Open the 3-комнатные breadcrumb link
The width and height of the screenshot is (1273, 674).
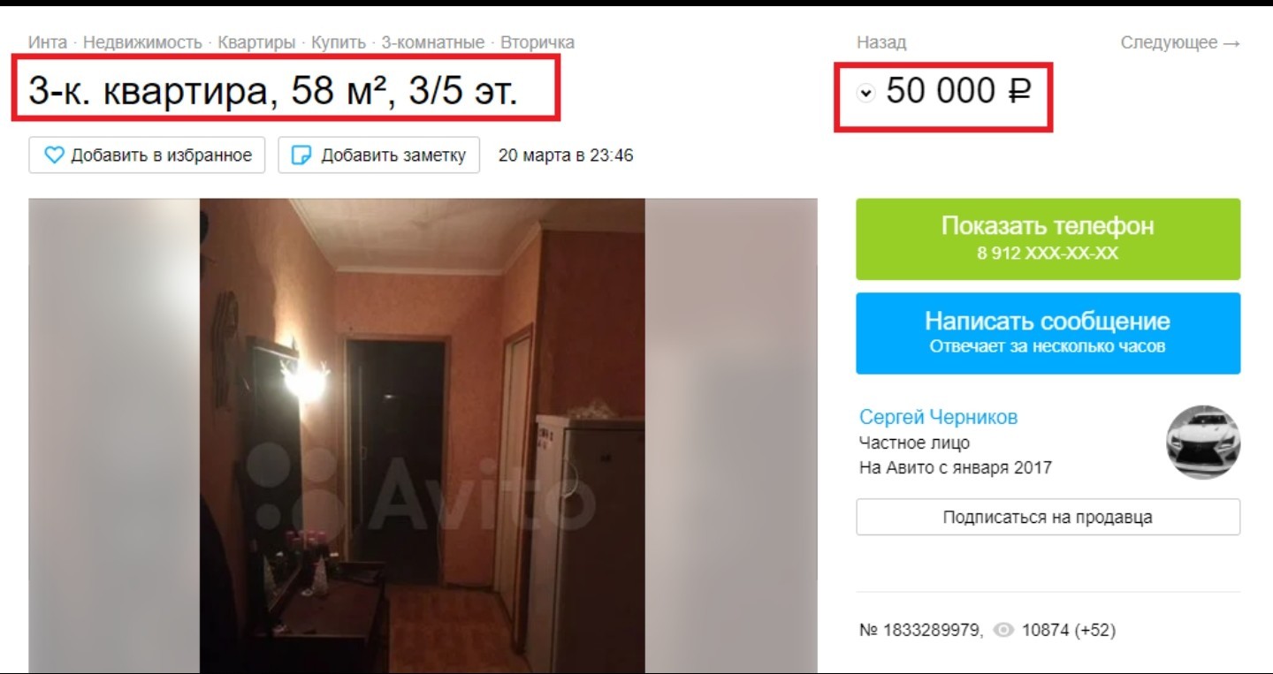433,42
